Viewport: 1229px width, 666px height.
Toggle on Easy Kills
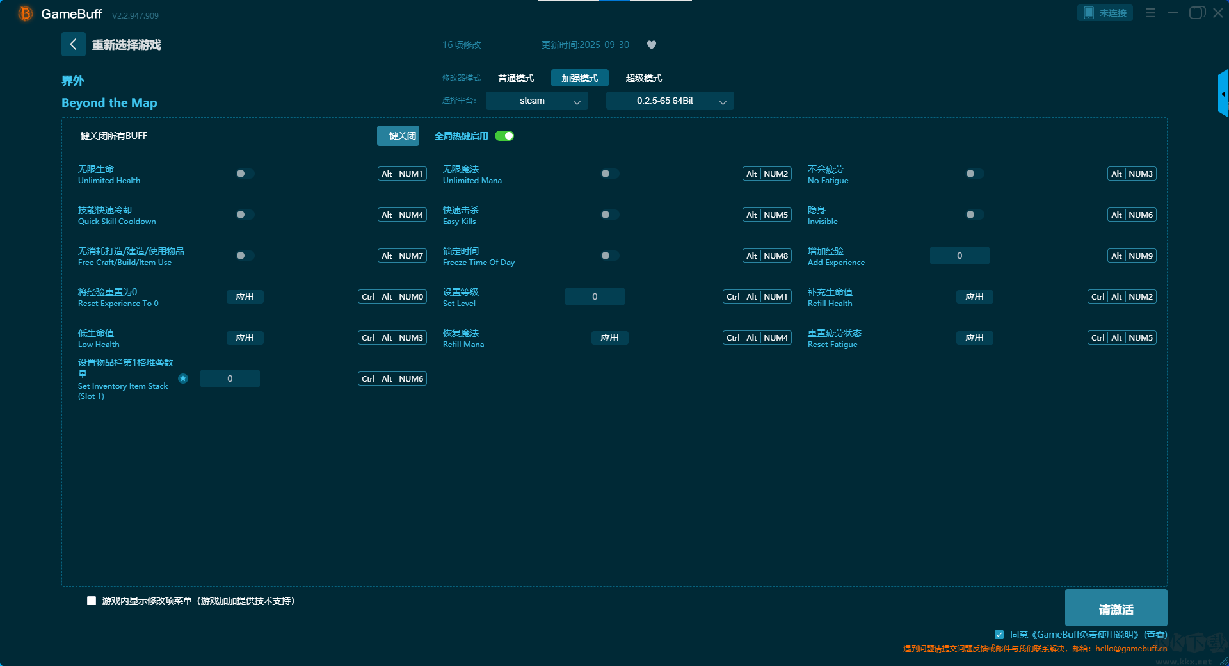pyautogui.click(x=609, y=215)
